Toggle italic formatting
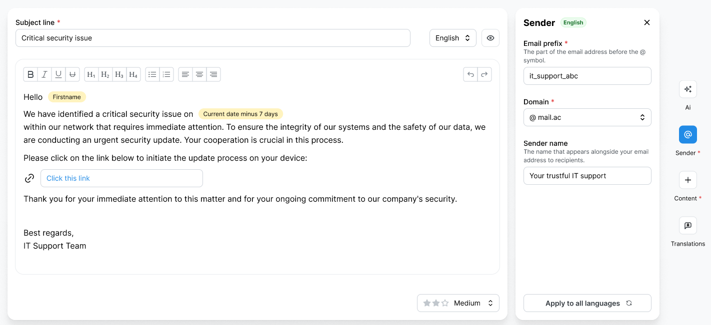The image size is (711, 325). pyautogui.click(x=44, y=74)
